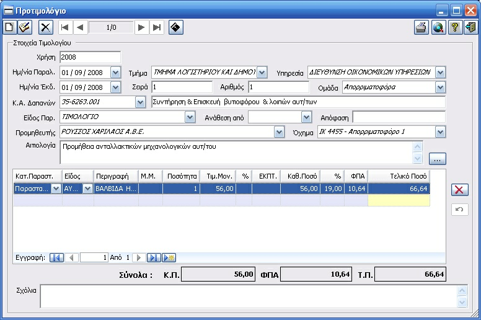Select the ΒΑΛΒΙΔΑ Η... description cell
481x320 pixels.
116,189
